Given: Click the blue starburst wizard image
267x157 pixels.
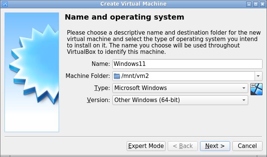Looking at the screenshot, I should click(x=32, y=72).
